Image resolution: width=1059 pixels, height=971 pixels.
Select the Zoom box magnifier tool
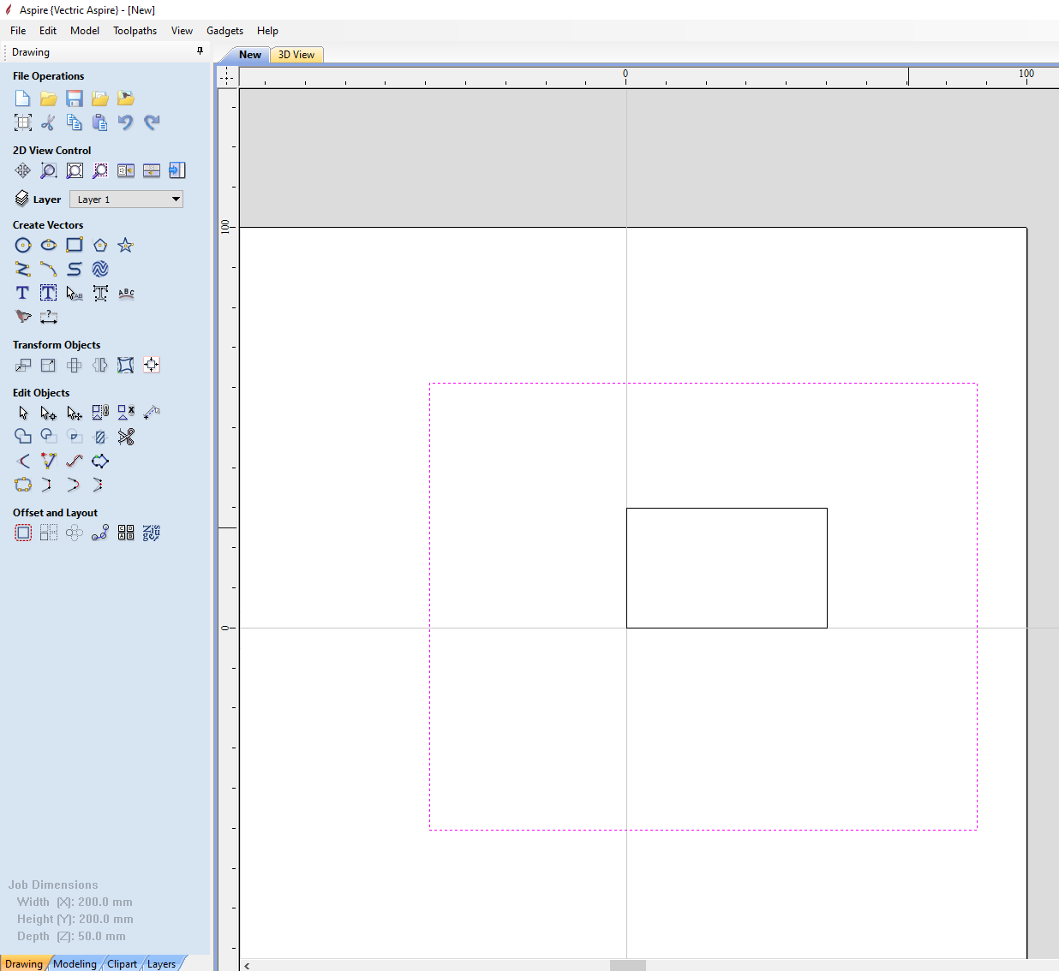[x=49, y=170]
